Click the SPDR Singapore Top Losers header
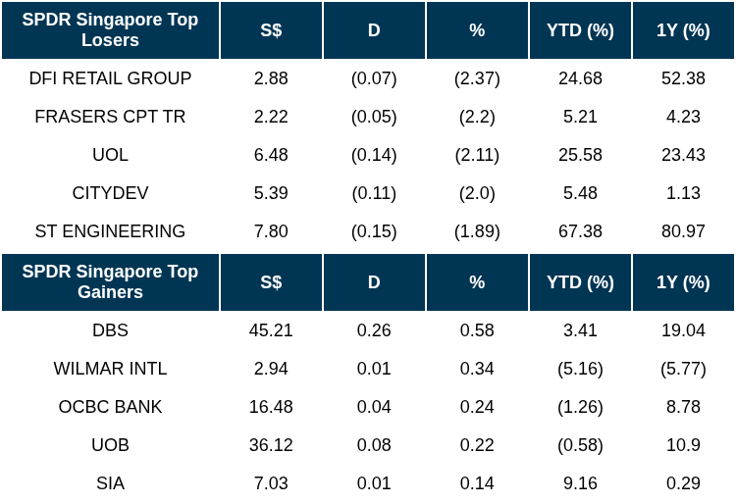Viewport: 736px width, 504px height. [x=110, y=30]
